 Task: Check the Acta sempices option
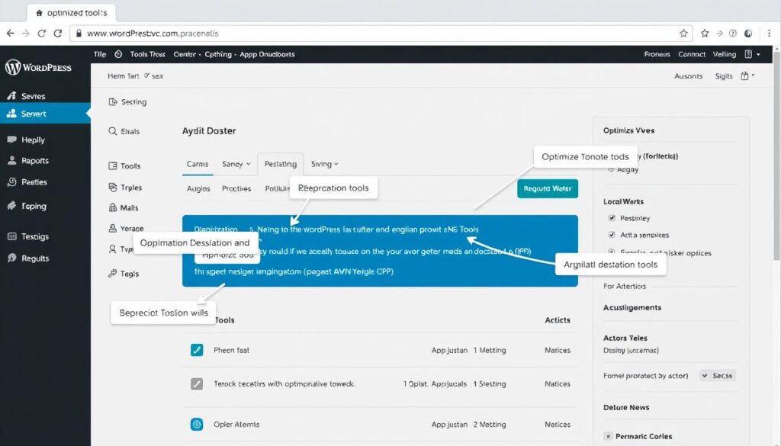[x=611, y=234]
